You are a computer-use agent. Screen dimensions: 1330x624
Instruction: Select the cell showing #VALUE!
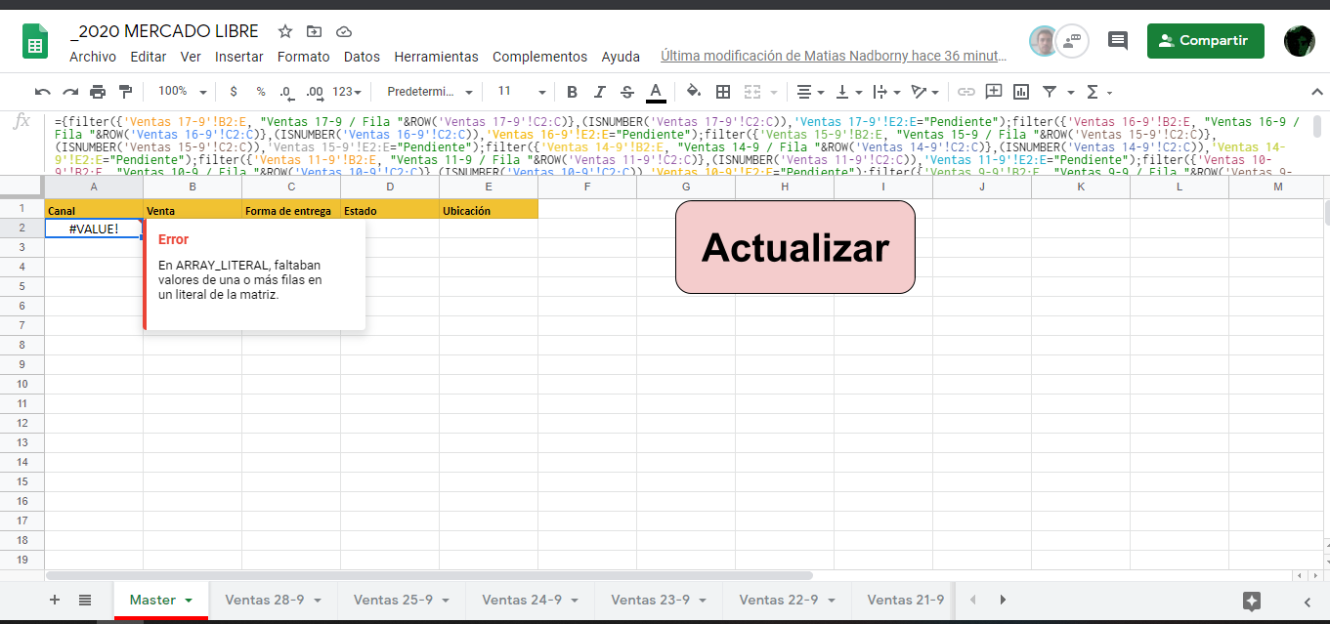94,229
